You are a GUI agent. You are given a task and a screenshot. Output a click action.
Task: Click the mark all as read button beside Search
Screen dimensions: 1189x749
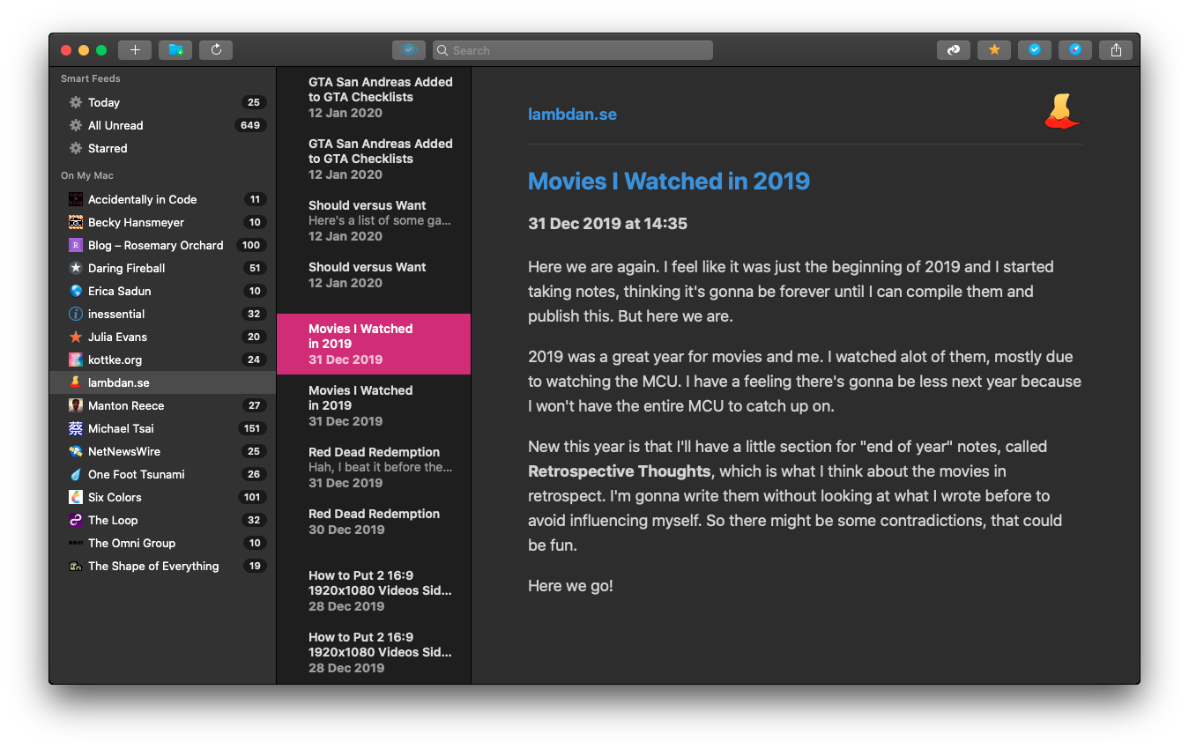(409, 50)
